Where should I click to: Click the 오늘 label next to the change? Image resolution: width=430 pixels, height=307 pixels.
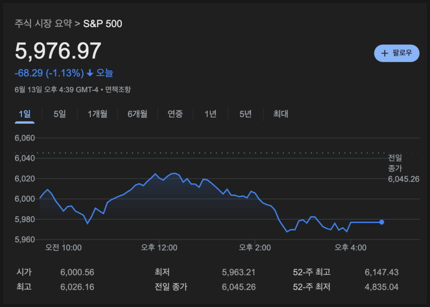point(105,73)
